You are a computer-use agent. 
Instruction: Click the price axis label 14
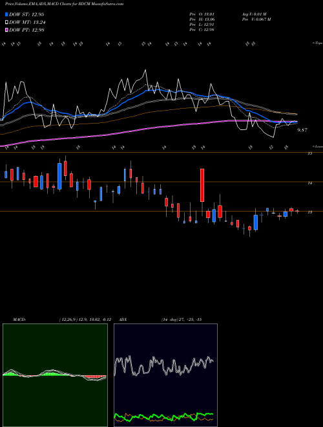(309, 183)
